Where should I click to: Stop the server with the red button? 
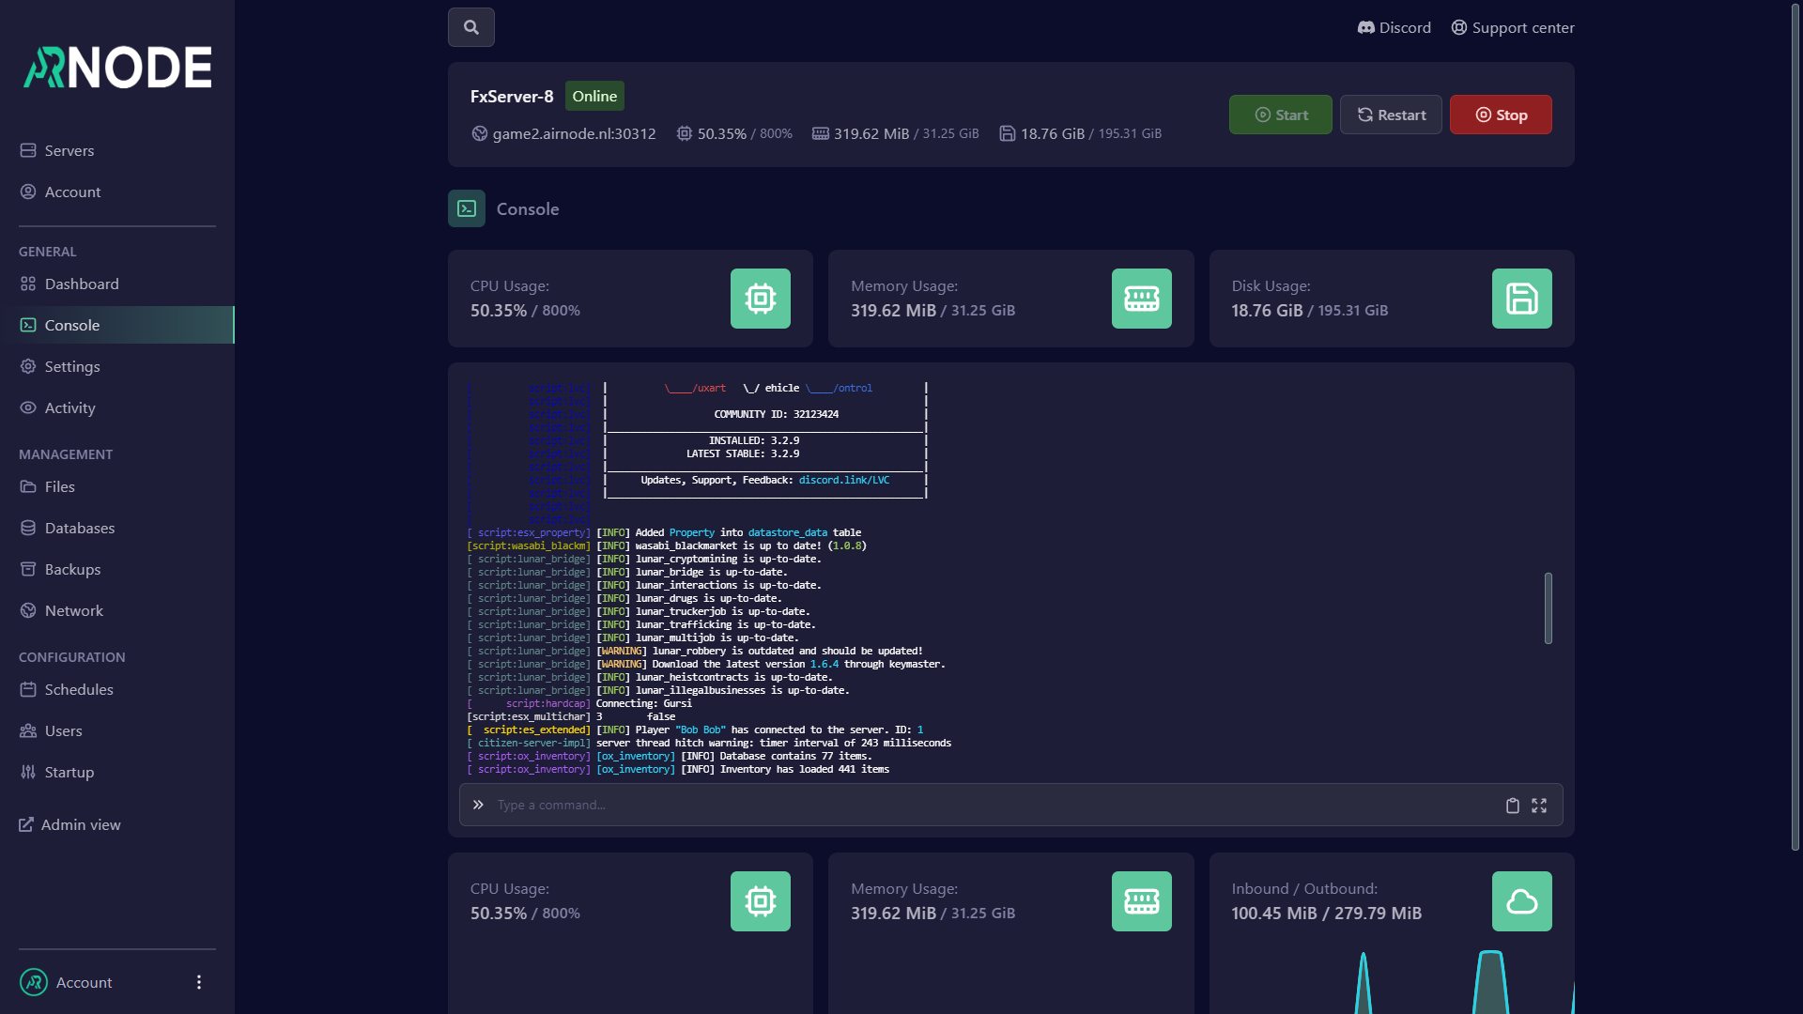point(1501,115)
